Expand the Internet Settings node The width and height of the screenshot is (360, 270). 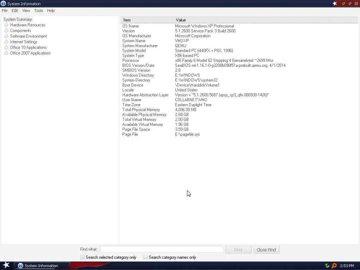[x=6, y=42]
